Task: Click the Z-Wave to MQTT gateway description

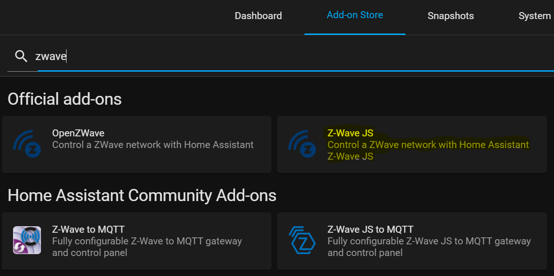Action: coord(147,247)
